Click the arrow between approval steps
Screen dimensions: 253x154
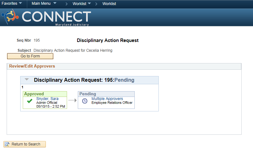(x=72, y=100)
